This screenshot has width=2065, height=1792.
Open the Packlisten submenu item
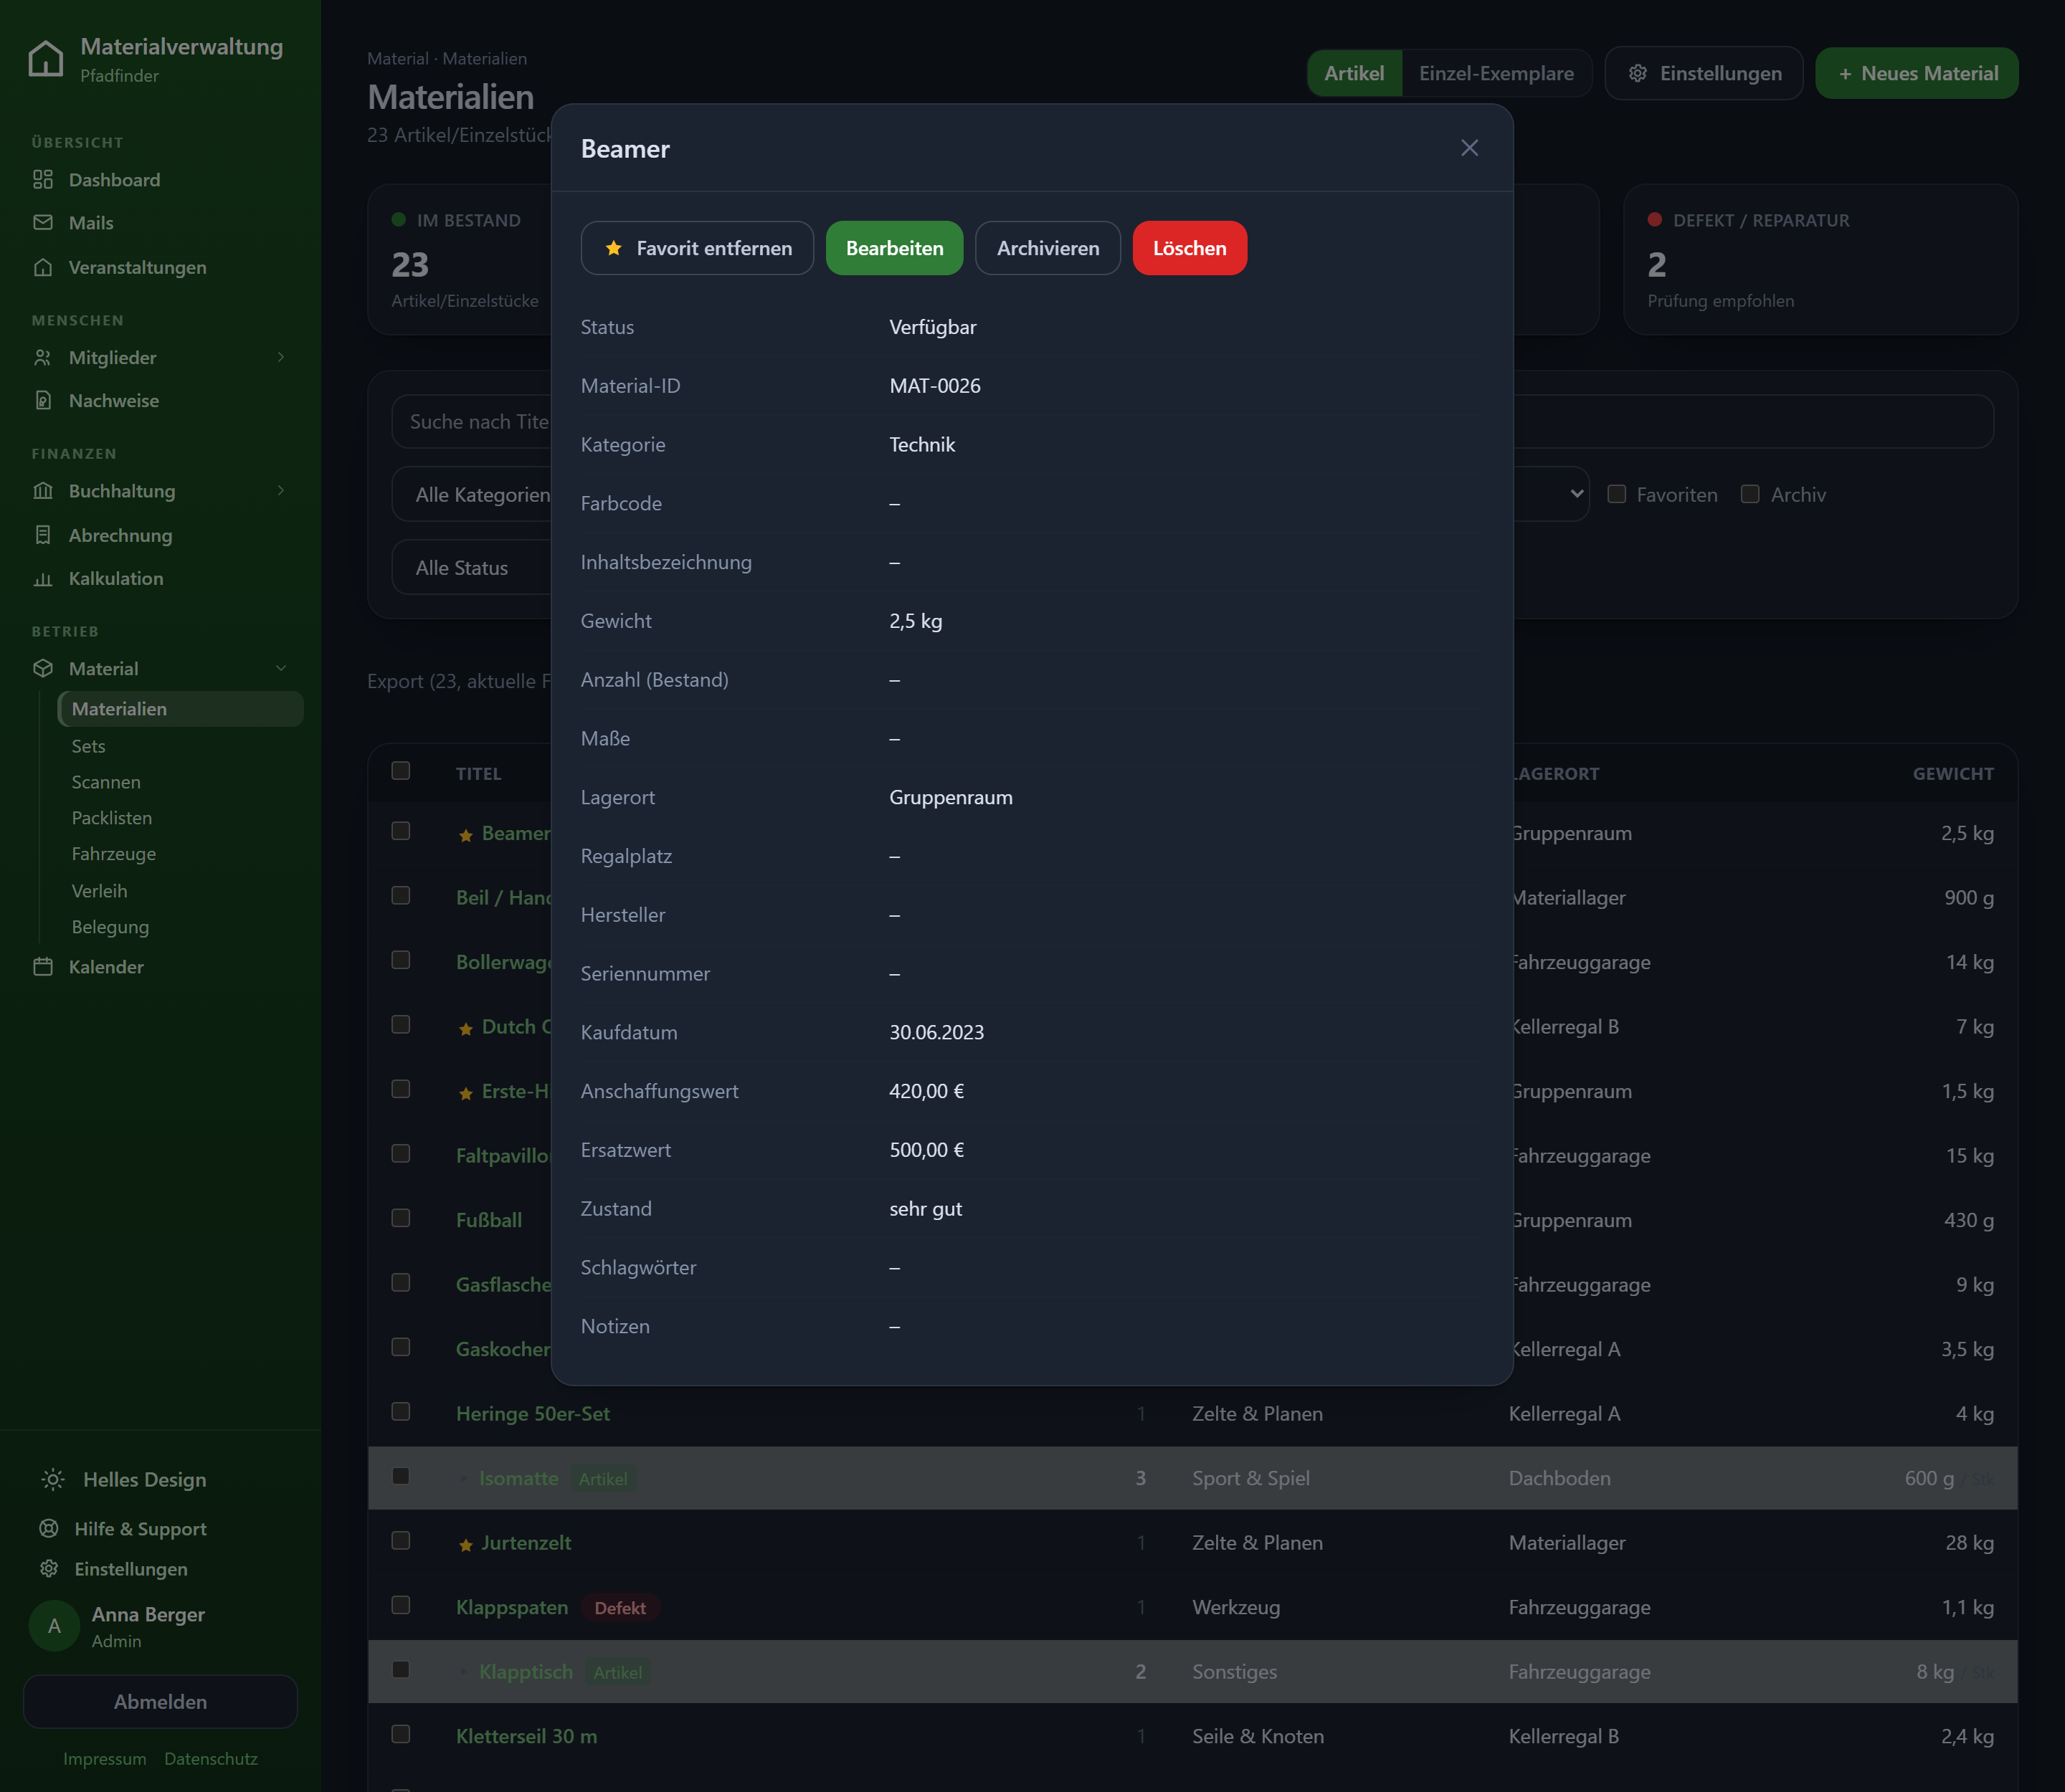(x=112, y=818)
